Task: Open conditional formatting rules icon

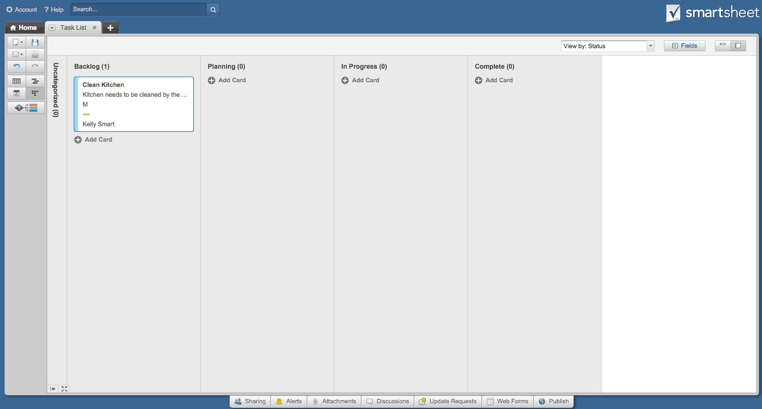Action: pos(26,108)
